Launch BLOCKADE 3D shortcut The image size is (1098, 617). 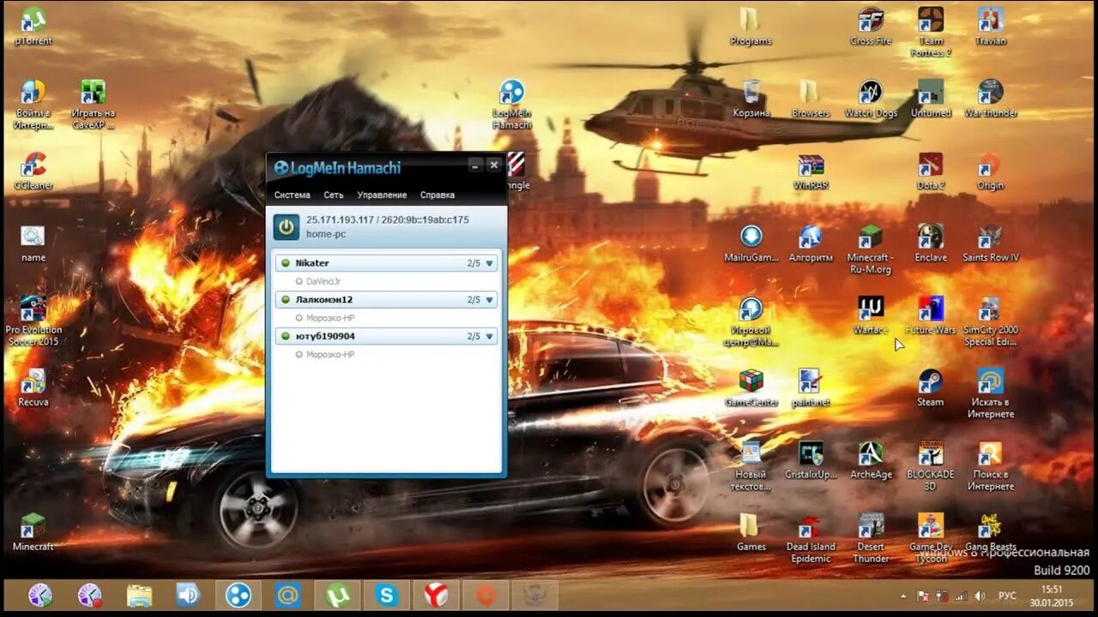(931, 465)
